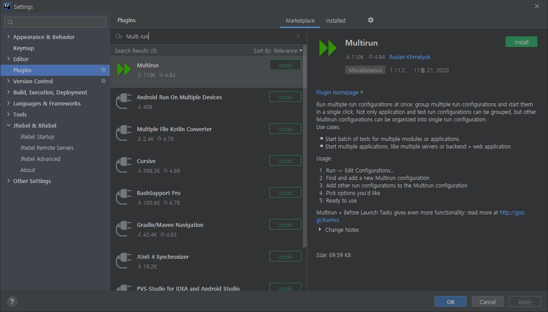This screenshot has height=312, width=548.
Task: Click the BashSupport Pro plug icon
Action: click(124, 197)
